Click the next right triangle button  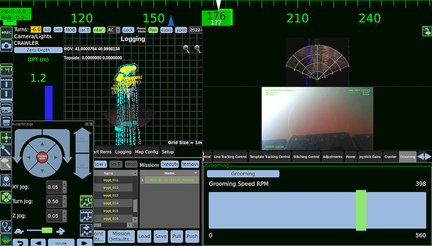tap(84, 243)
